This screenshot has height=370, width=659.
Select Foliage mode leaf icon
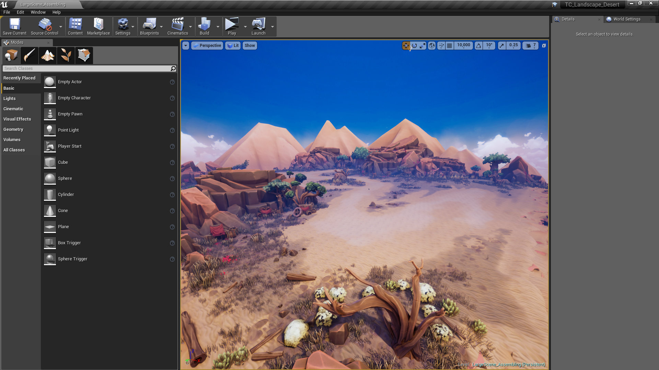coord(66,55)
